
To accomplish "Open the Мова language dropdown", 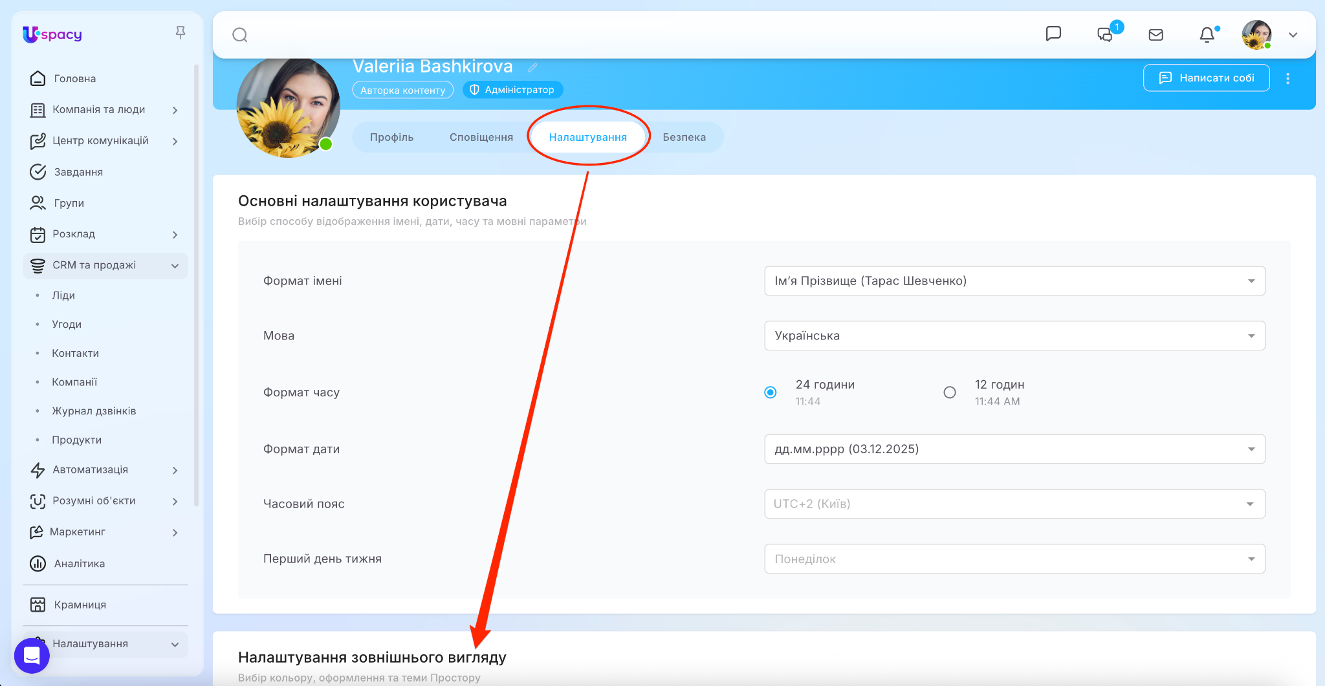I will 1014,336.
